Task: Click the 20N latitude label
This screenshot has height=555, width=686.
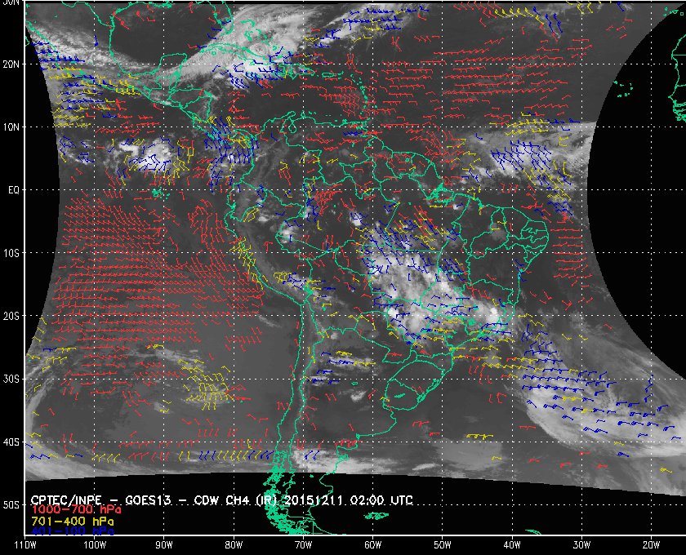Action: (x=11, y=64)
